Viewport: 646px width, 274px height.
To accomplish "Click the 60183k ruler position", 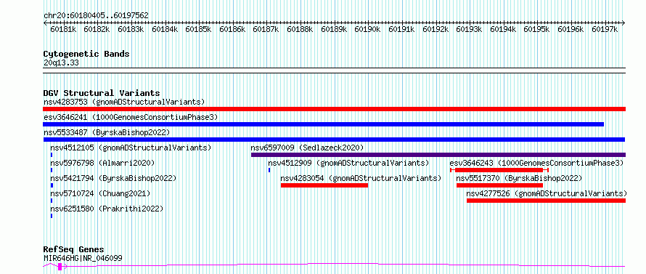I will click(131, 29).
